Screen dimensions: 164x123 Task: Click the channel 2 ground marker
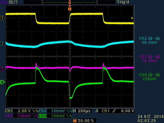(2, 44)
